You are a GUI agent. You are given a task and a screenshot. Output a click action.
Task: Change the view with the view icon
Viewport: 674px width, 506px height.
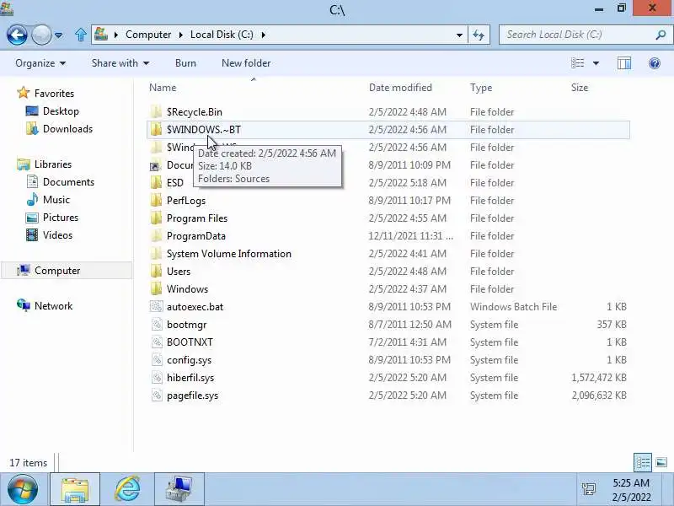coord(577,63)
